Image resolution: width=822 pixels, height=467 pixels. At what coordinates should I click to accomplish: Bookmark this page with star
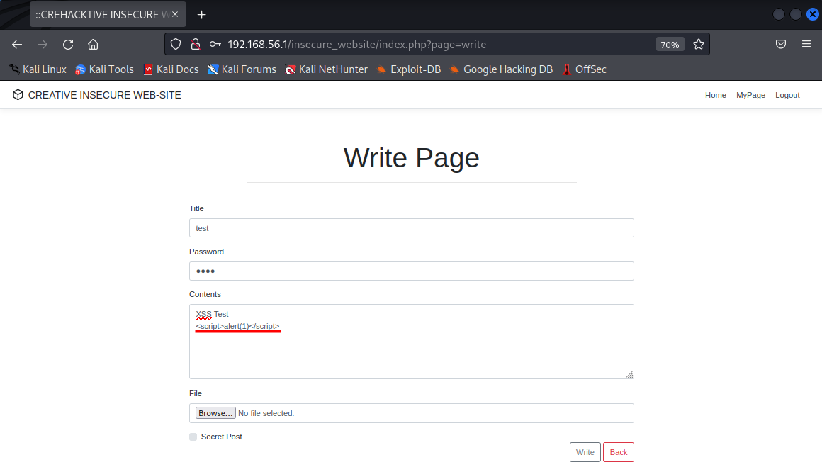(x=698, y=45)
